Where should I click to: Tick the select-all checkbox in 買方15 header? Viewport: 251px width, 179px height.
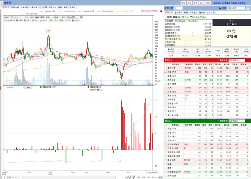pos(166,64)
